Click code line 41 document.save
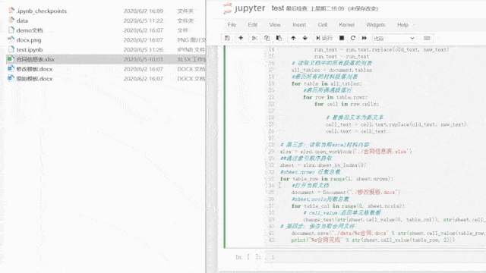This screenshot has width=486, height=273. pos(388,234)
